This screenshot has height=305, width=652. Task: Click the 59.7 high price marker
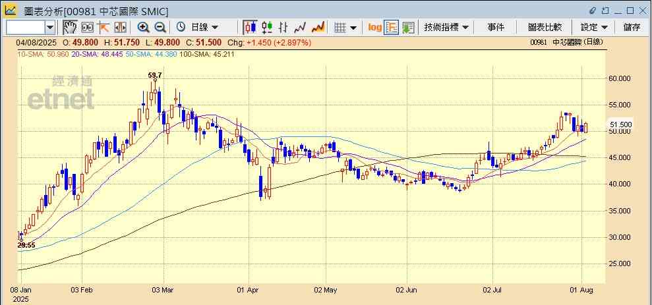[x=155, y=75]
